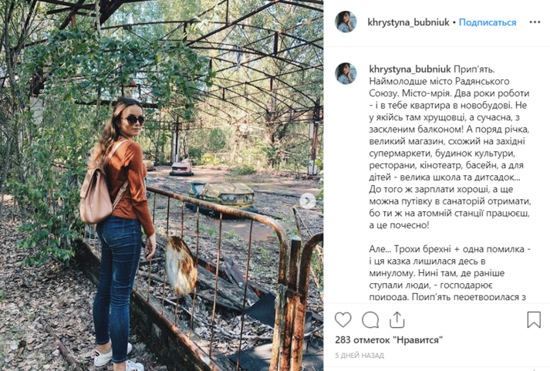Image resolution: width=550 pixels, height=371 pixels.
Task: Click the rusty round sign on railing
Action: pyautogui.click(x=181, y=265)
